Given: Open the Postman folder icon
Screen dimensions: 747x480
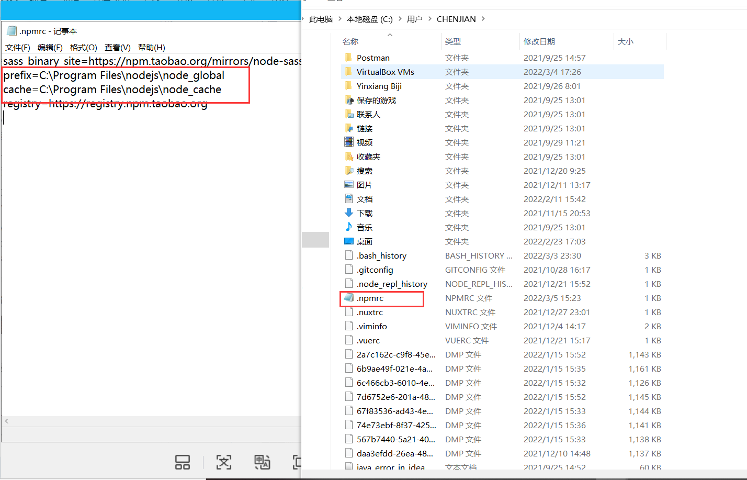Looking at the screenshot, I should tap(349, 58).
